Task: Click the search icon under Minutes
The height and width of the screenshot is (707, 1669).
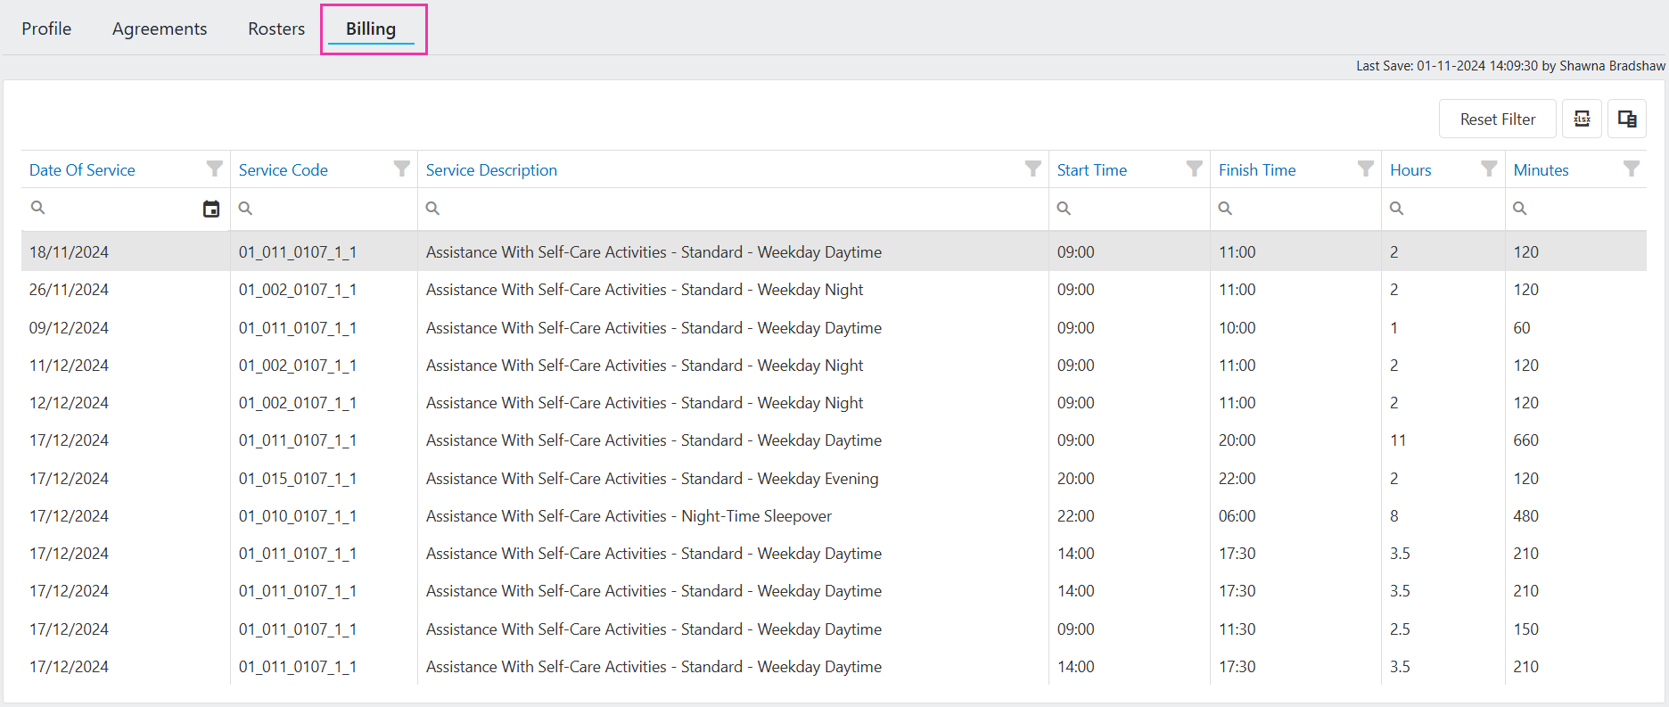Action: [x=1519, y=208]
